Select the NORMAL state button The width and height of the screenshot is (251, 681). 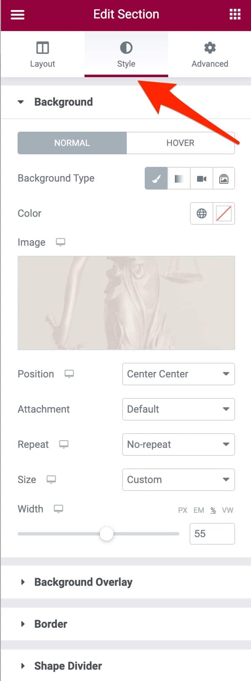[x=72, y=143]
